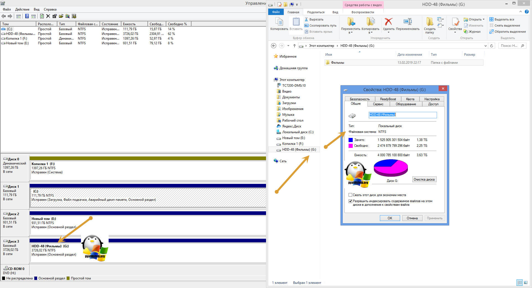The image size is (532, 288).
Task: Go up one folder level in Explorer
Action: [x=294, y=46]
